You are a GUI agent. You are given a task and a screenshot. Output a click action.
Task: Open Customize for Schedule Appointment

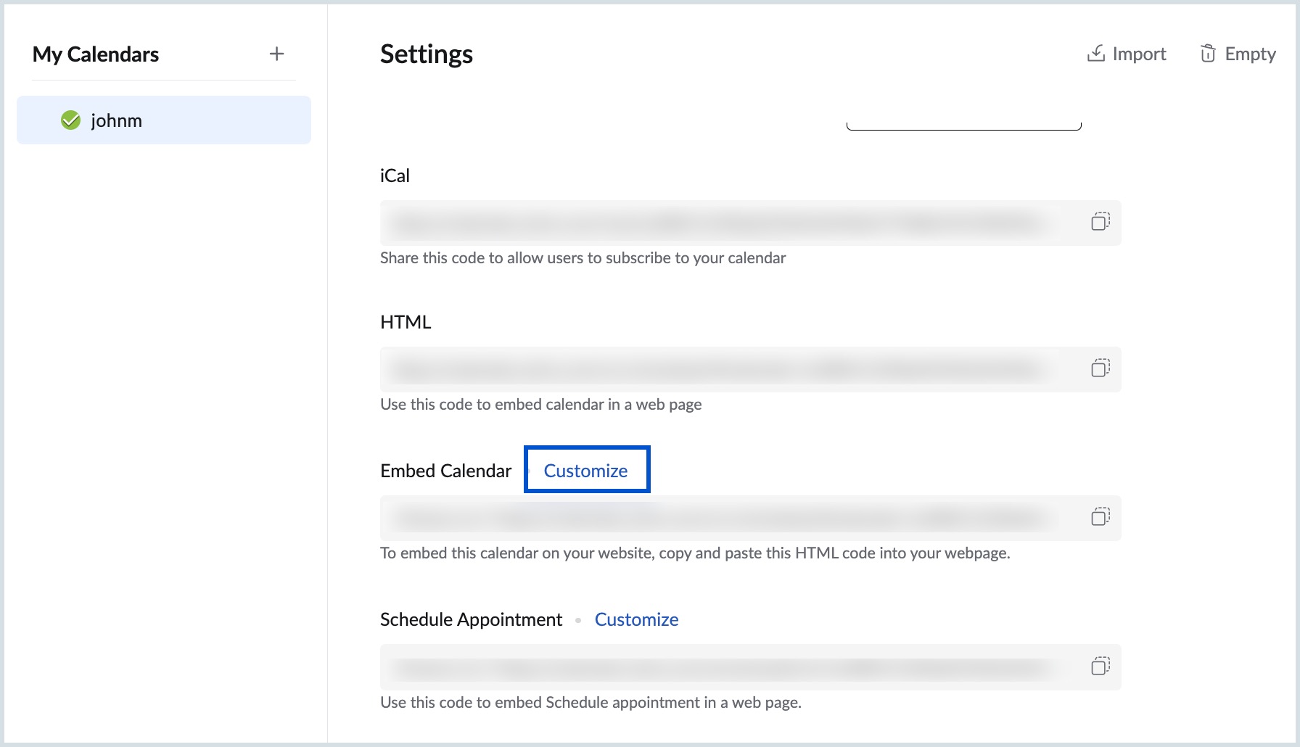(636, 619)
